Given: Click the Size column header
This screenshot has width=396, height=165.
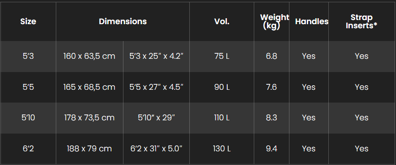Looking at the screenshot, I should pyautogui.click(x=28, y=21).
